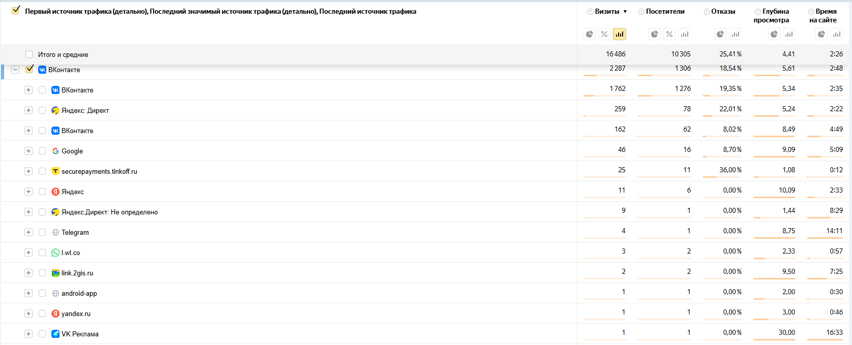This screenshot has width=852, height=345.
Task: Toggle the header checkbox for traffic sources
Action: tap(16, 10)
